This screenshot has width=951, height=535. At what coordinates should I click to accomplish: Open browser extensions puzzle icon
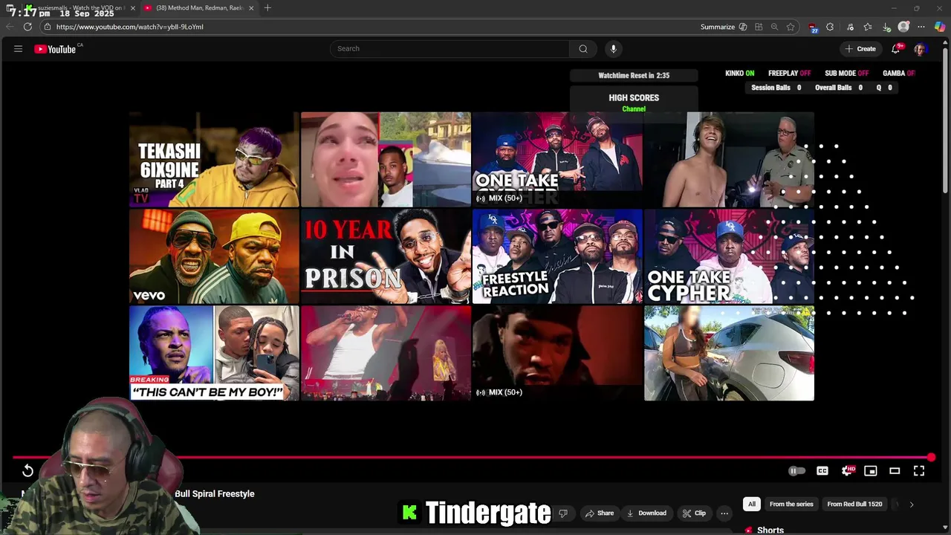(x=830, y=27)
